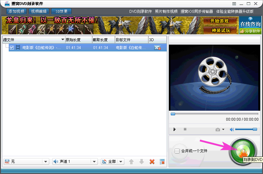The height and width of the screenshot is (174, 263).
Task: Select the target file name 电影版《白蛇传… cell
Action: [x=131, y=48]
